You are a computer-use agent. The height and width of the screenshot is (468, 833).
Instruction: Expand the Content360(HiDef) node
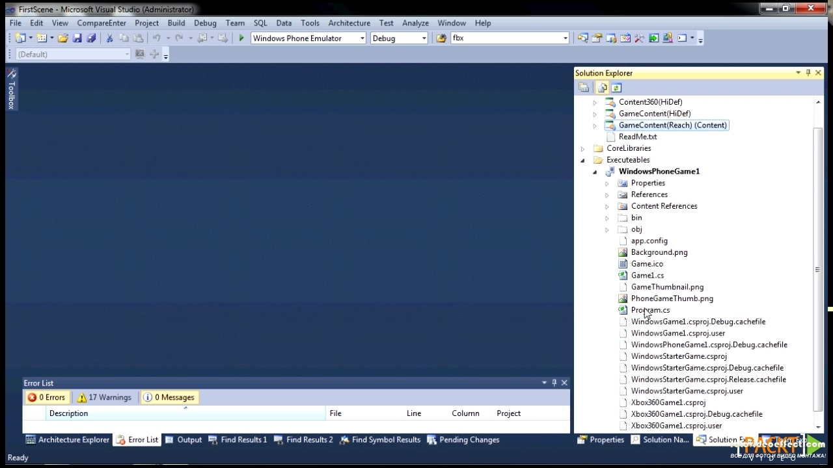[595, 102]
